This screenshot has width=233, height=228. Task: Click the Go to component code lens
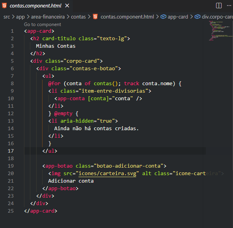tap(43, 24)
